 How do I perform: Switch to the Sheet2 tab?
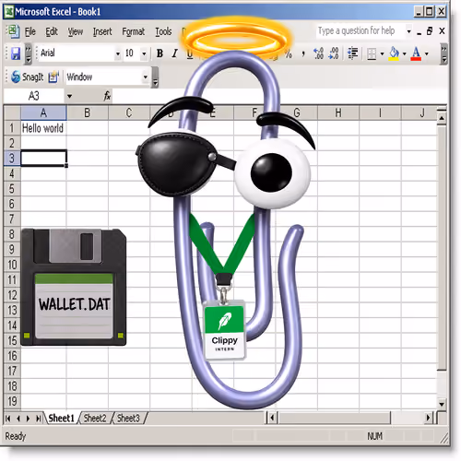click(x=95, y=419)
